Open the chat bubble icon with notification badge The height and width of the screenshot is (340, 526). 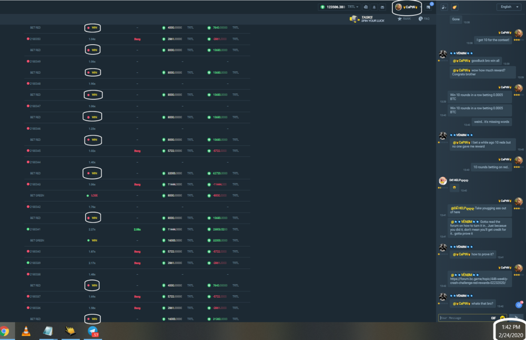tap(429, 8)
